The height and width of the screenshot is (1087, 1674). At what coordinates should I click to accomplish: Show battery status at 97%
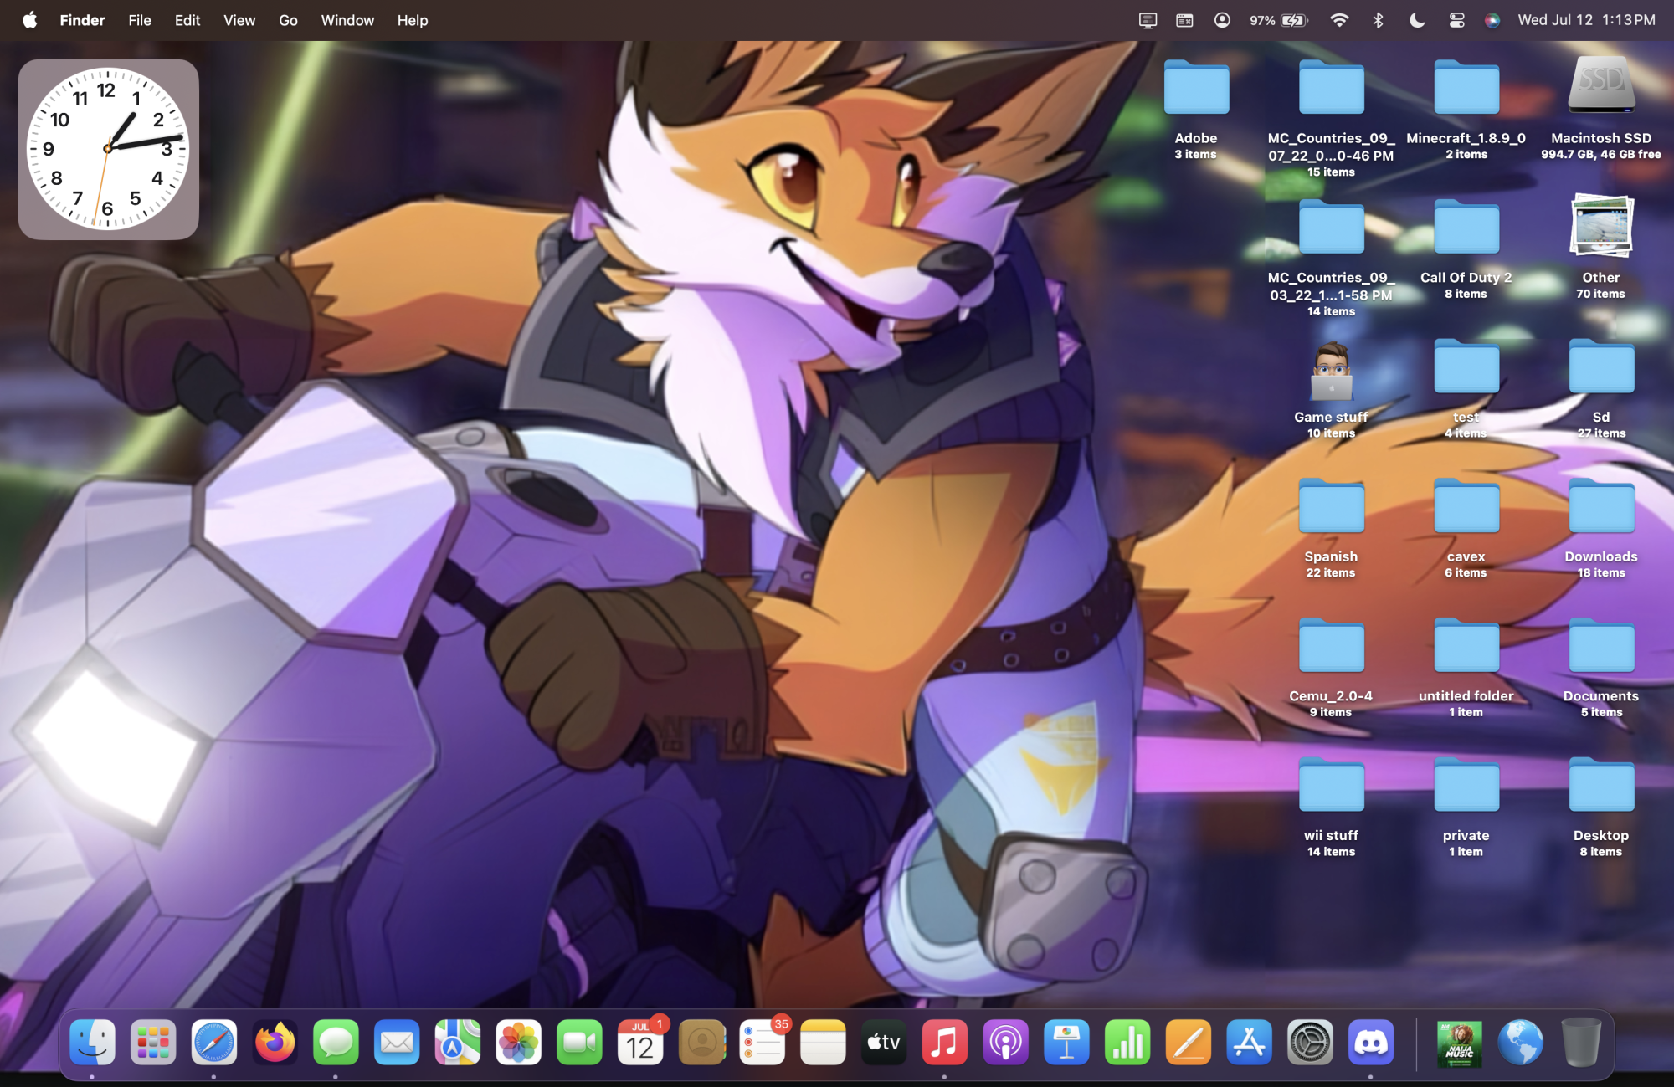(x=1278, y=20)
